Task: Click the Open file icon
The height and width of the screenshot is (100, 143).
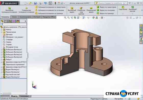Action: tap(30, 3)
